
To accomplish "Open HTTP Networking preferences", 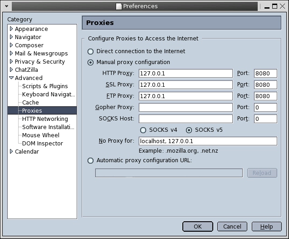I will click(x=45, y=119).
